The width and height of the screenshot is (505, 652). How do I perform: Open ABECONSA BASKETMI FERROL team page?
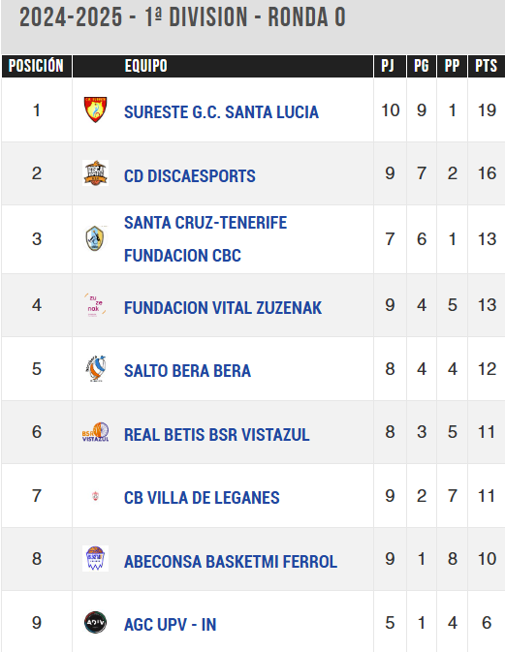click(231, 561)
